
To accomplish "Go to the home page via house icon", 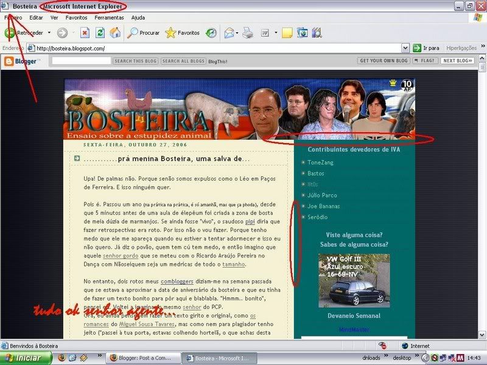I will pyautogui.click(x=115, y=33).
